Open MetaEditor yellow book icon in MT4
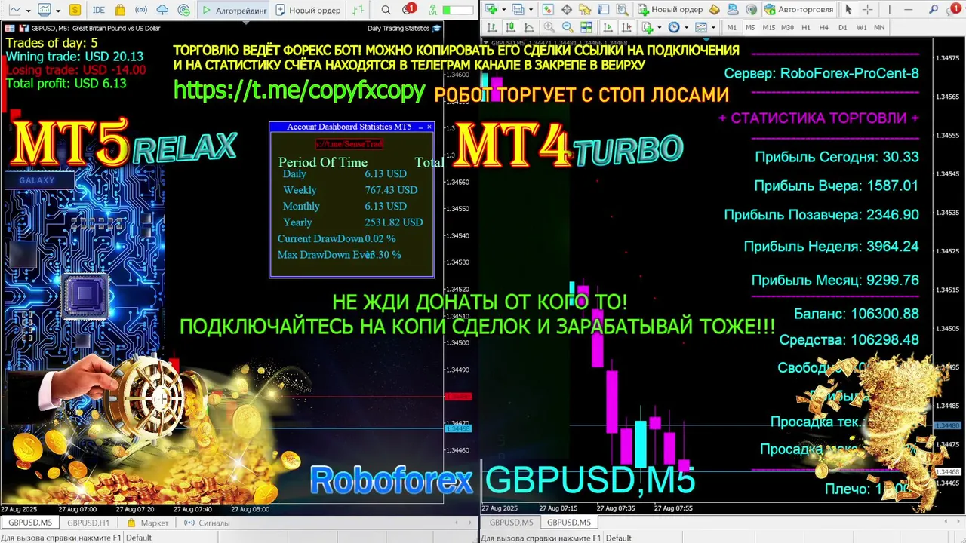This screenshot has height=543, width=966. (x=714, y=10)
